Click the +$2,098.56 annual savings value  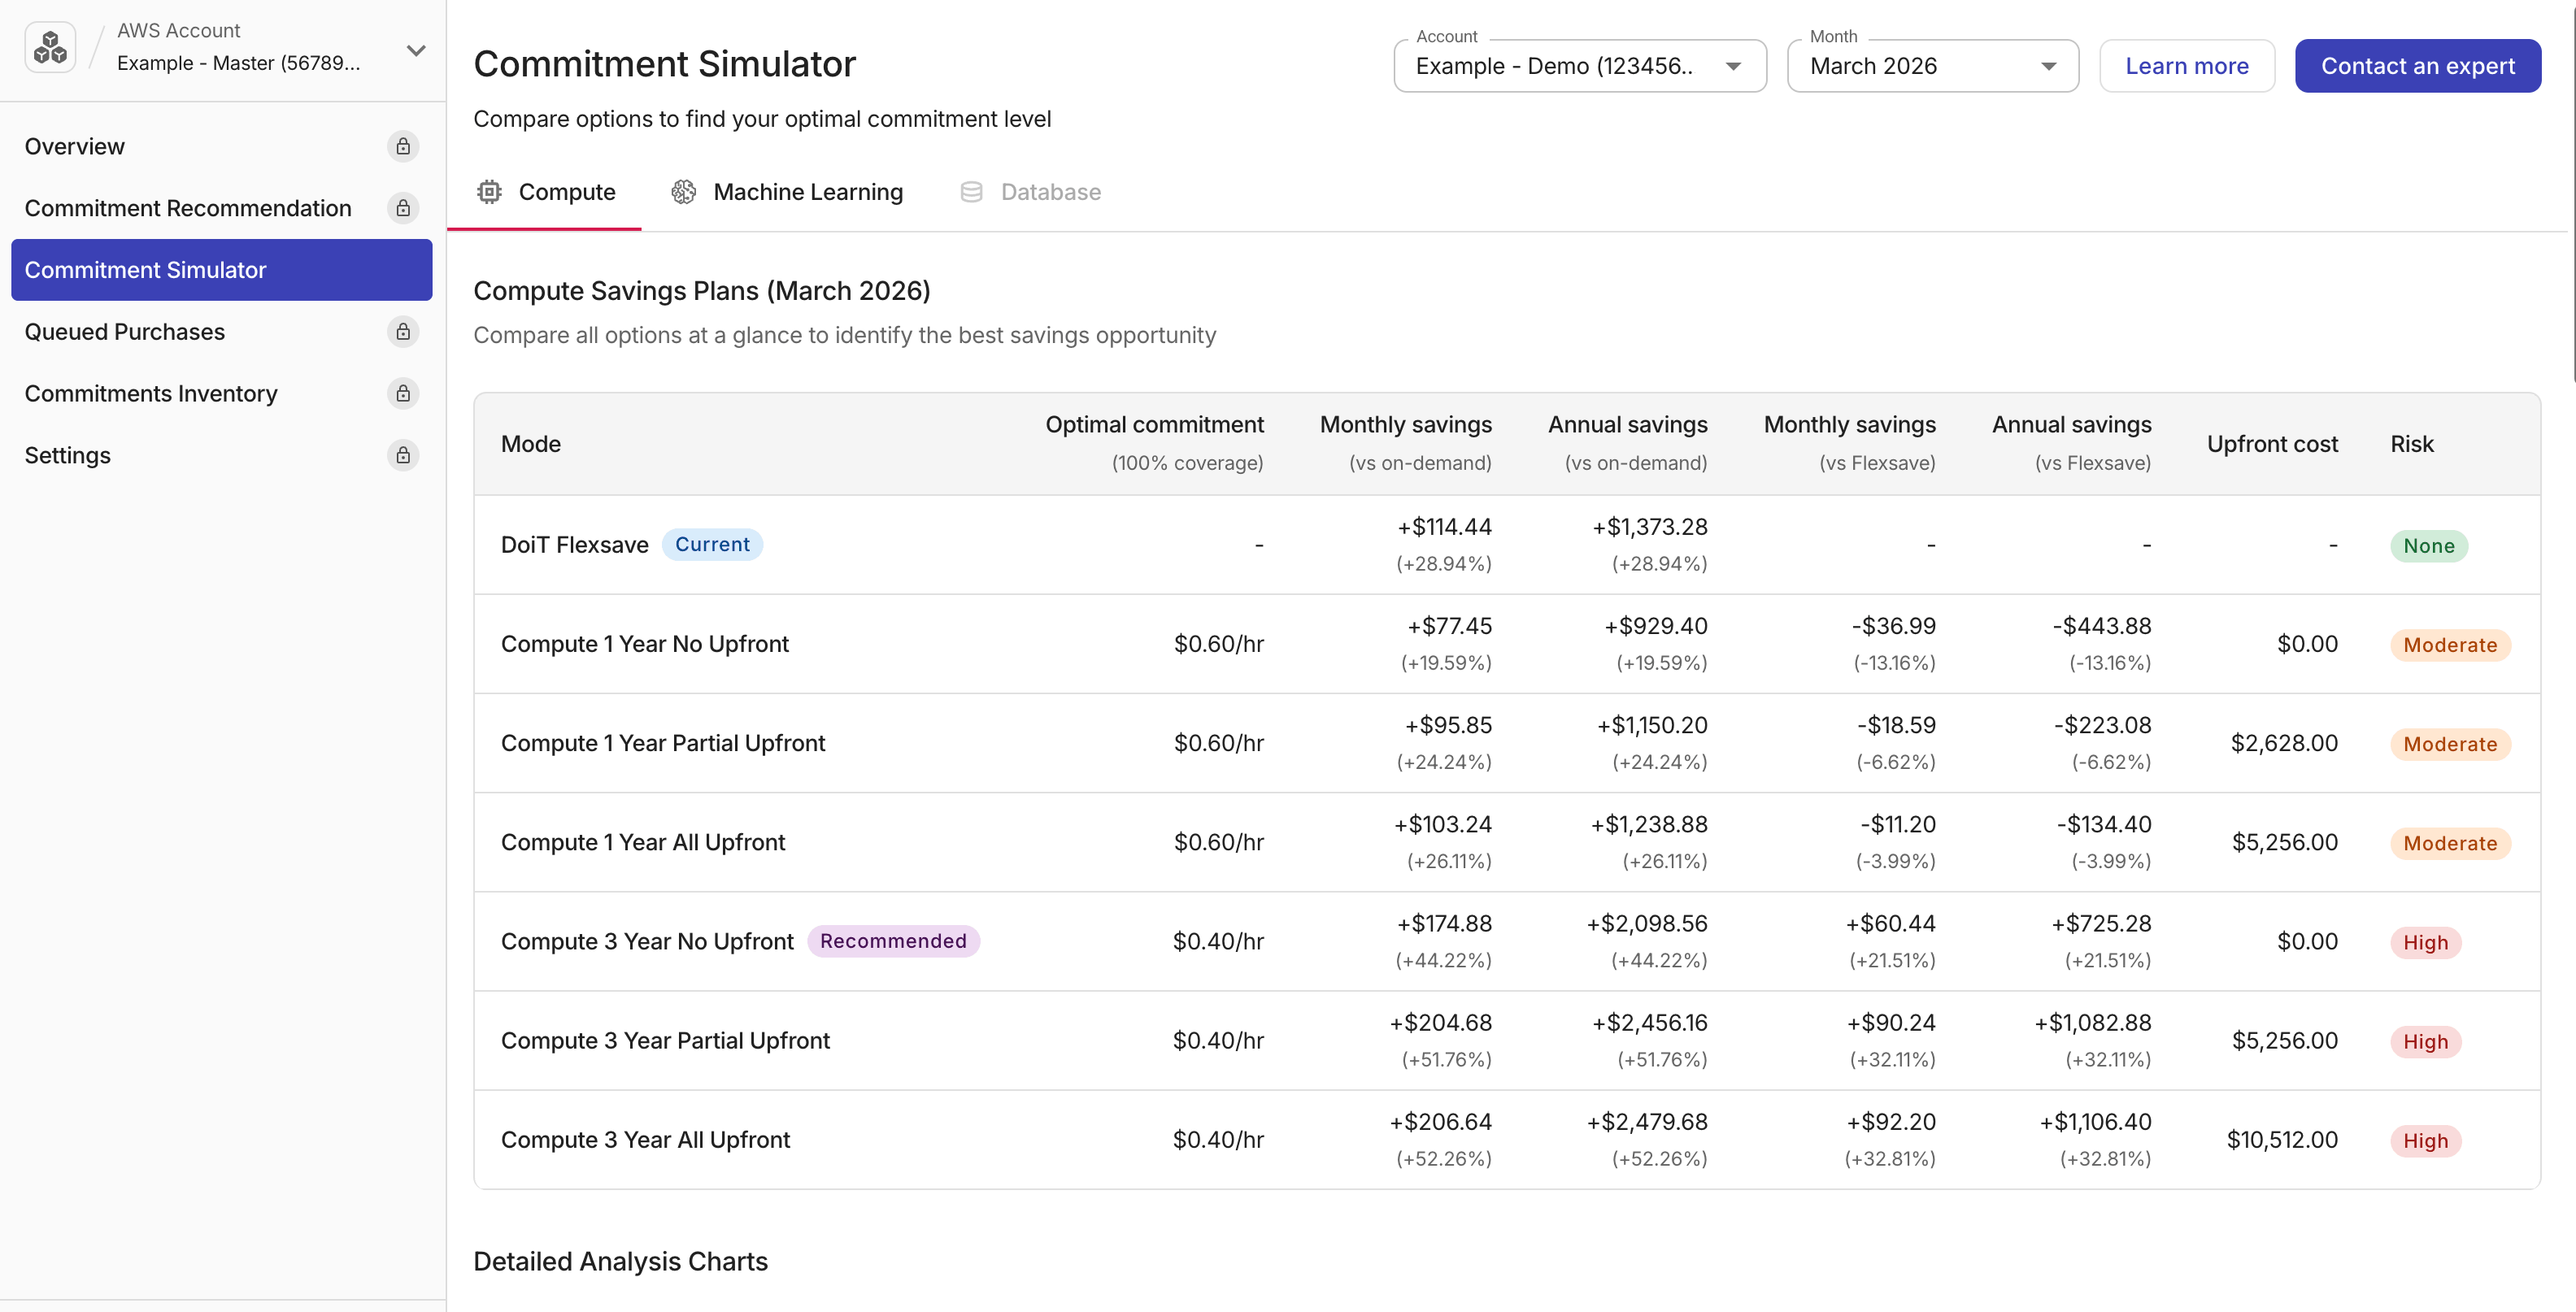point(1647,924)
